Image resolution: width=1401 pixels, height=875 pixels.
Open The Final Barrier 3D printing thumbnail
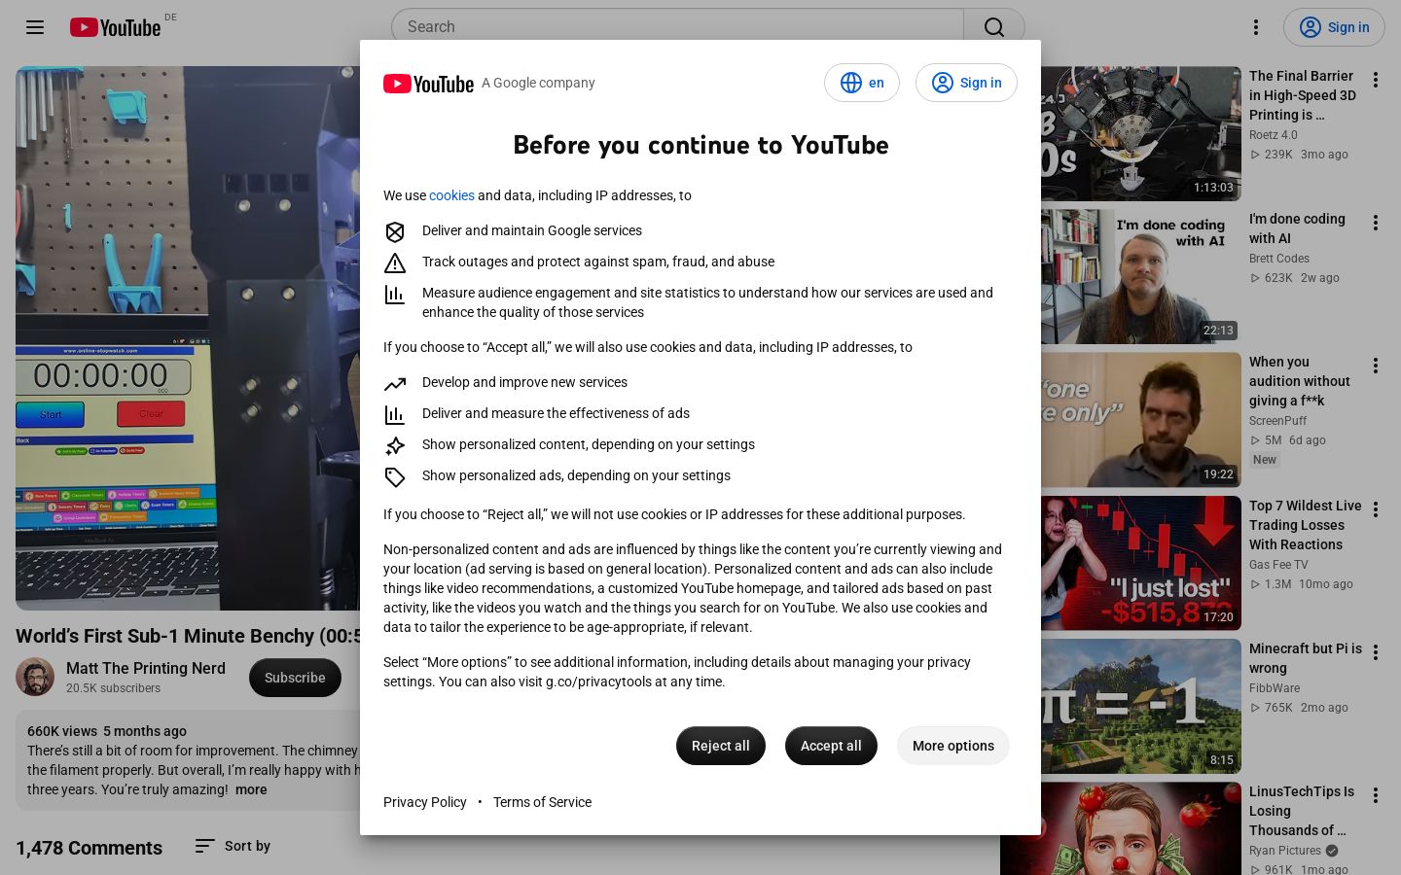point(1141,134)
